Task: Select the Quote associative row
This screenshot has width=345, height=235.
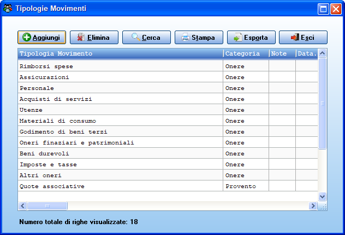Action: tap(168, 186)
